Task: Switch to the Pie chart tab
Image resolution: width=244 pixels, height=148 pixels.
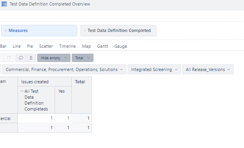Action: click(30, 46)
